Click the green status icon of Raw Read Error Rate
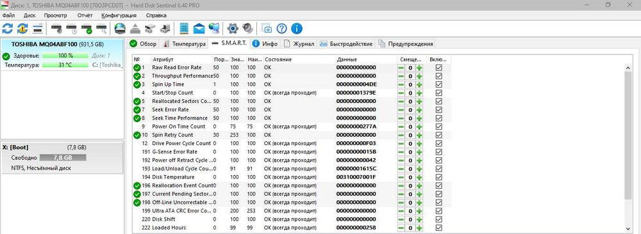Viewport: 641px width, 234px height. [137, 67]
